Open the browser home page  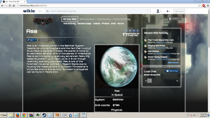[14, 6]
